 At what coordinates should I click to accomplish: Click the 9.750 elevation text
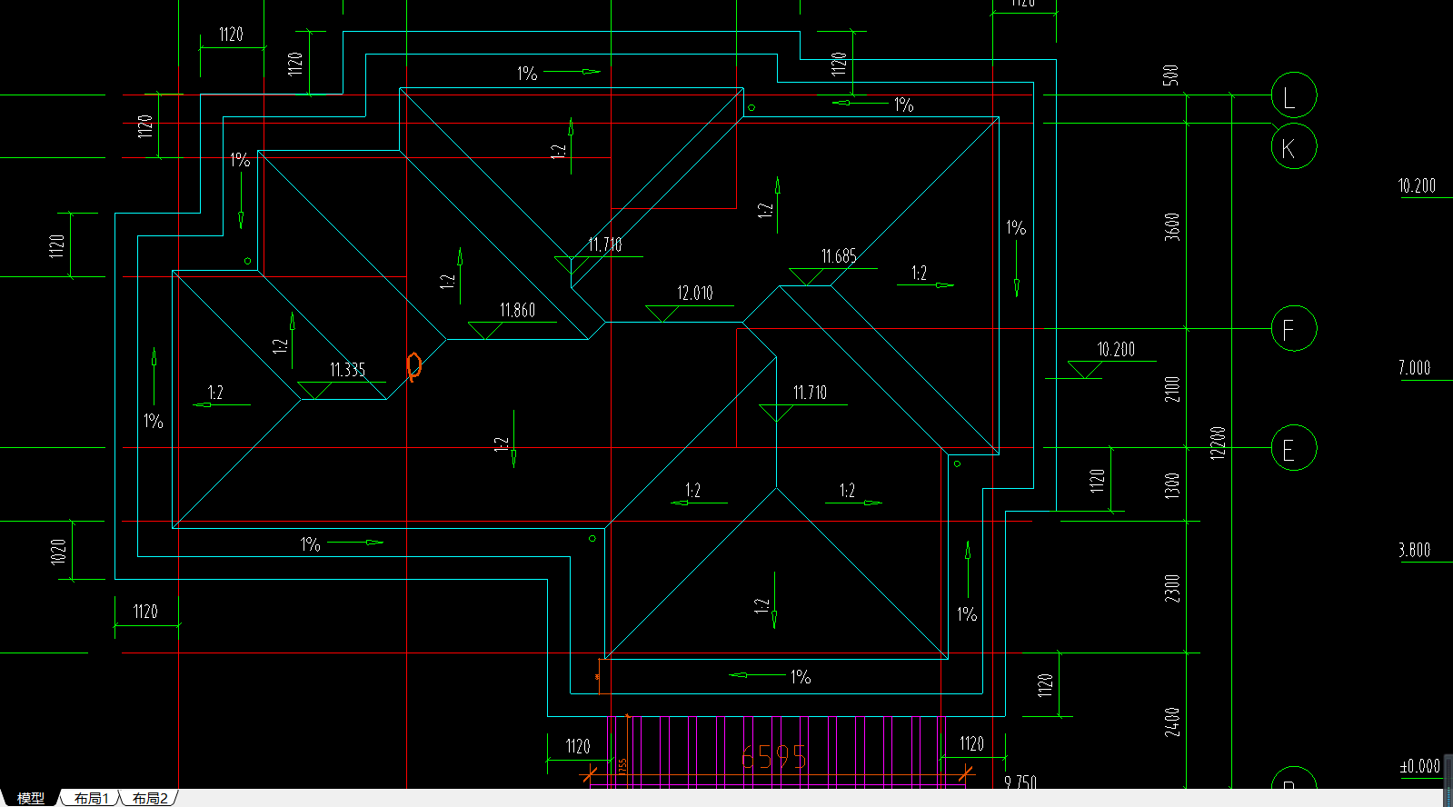[x=1020, y=782]
